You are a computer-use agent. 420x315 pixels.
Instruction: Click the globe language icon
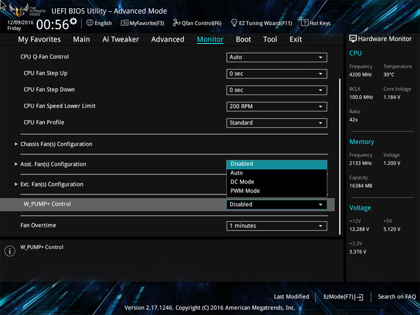[90, 23]
